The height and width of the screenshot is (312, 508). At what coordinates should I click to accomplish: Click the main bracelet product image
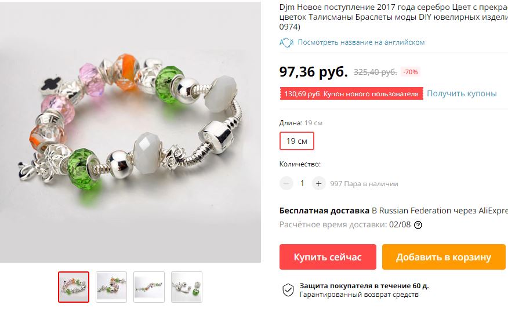click(x=130, y=132)
